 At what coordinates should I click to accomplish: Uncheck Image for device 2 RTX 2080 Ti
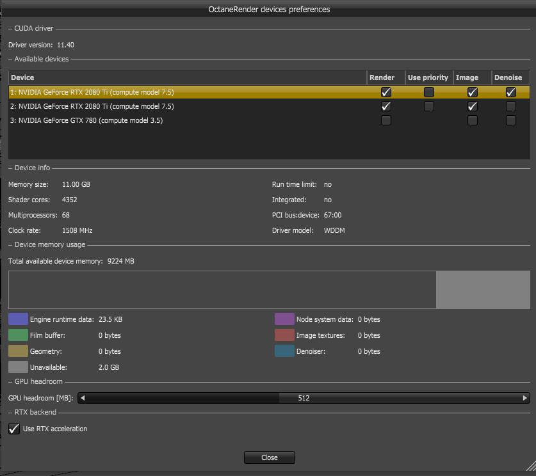[472, 106]
